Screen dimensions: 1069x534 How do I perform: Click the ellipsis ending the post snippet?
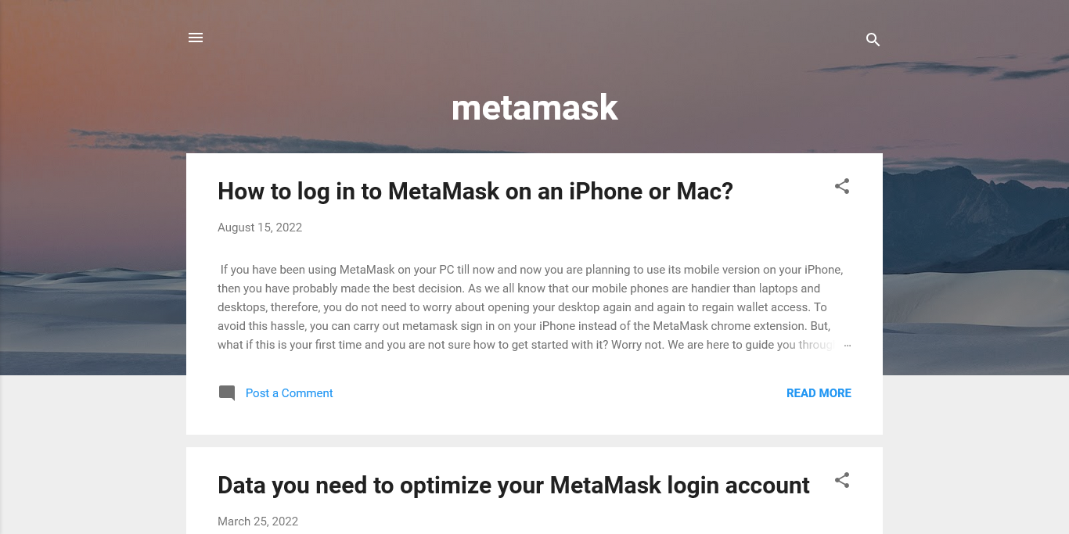point(847,345)
